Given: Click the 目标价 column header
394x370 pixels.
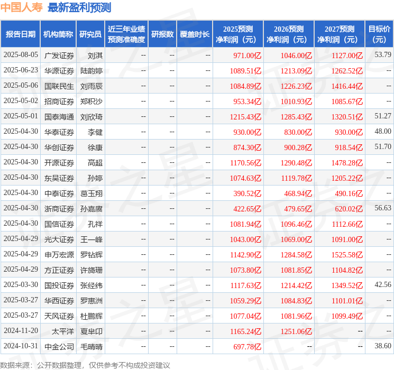Looking at the screenshot, I should click(x=379, y=34).
